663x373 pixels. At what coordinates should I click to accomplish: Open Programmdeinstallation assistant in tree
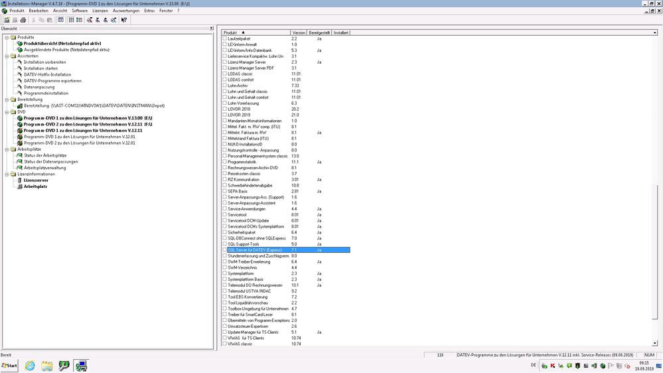coord(46,93)
